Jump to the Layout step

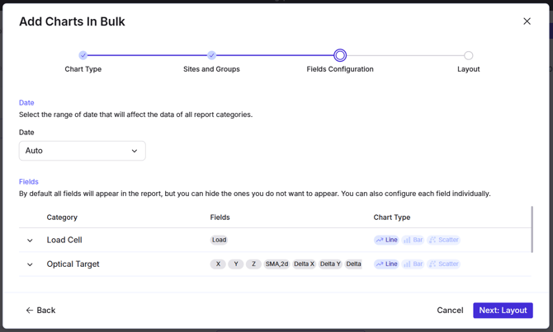click(468, 55)
